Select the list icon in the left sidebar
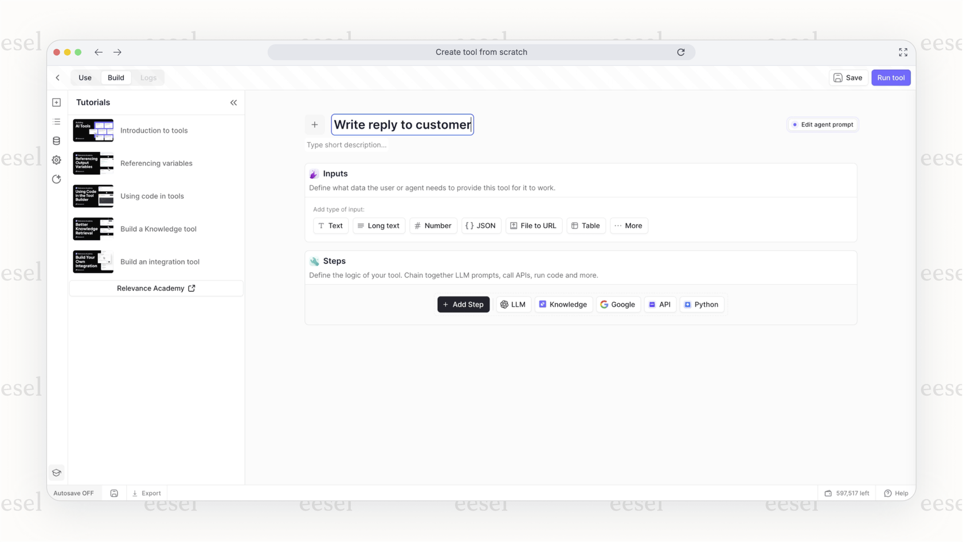963x542 pixels. [56, 122]
